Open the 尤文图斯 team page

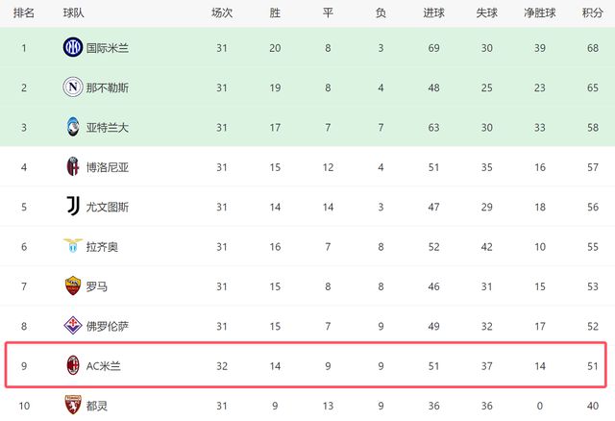(x=107, y=207)
